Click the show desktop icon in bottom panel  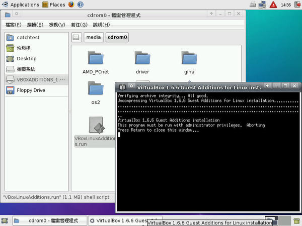tap(4, 221)
